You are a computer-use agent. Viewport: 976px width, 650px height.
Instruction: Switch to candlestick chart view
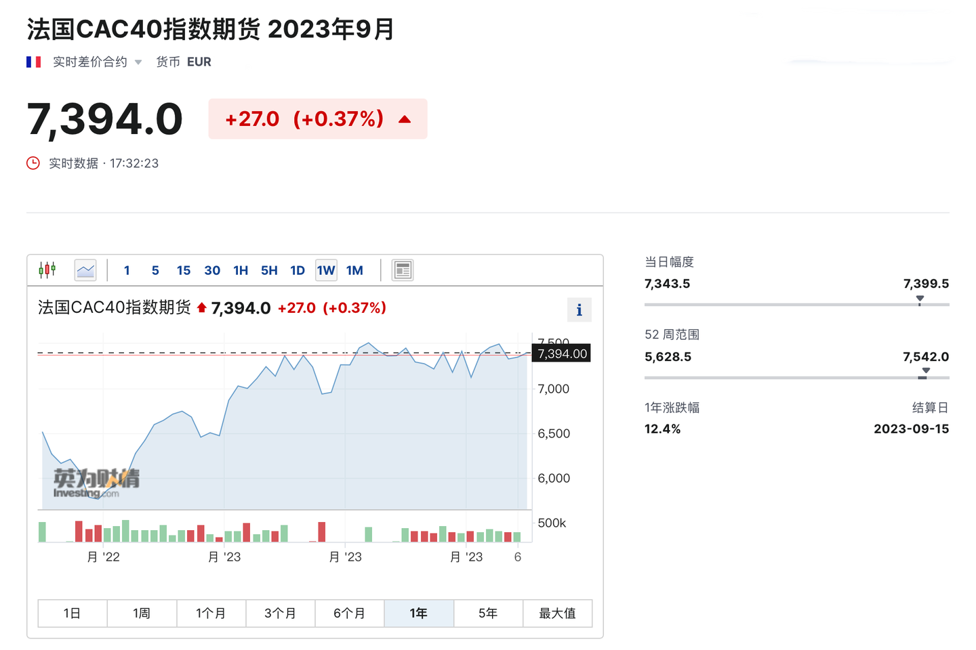coord(47,269)
